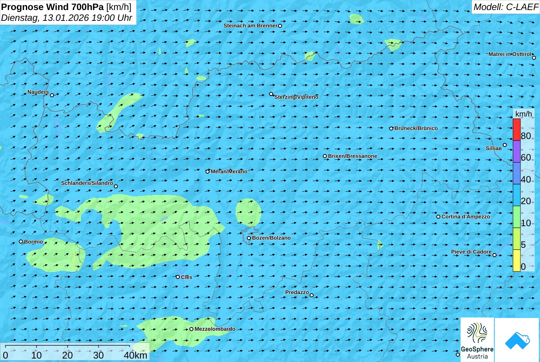The height and width of the screenshot is (362, 540).
Task: Click the 'Schlanders/Silandro' text label
Action: [x=87, y=183]
